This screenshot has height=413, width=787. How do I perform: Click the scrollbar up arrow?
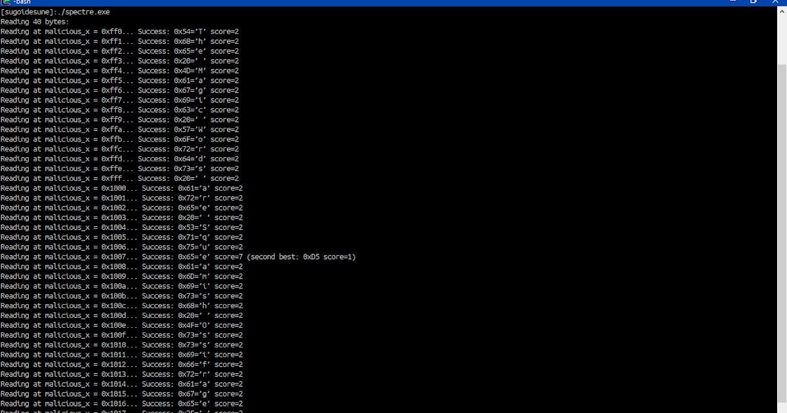pyautogui.click(x=782, y=11)
